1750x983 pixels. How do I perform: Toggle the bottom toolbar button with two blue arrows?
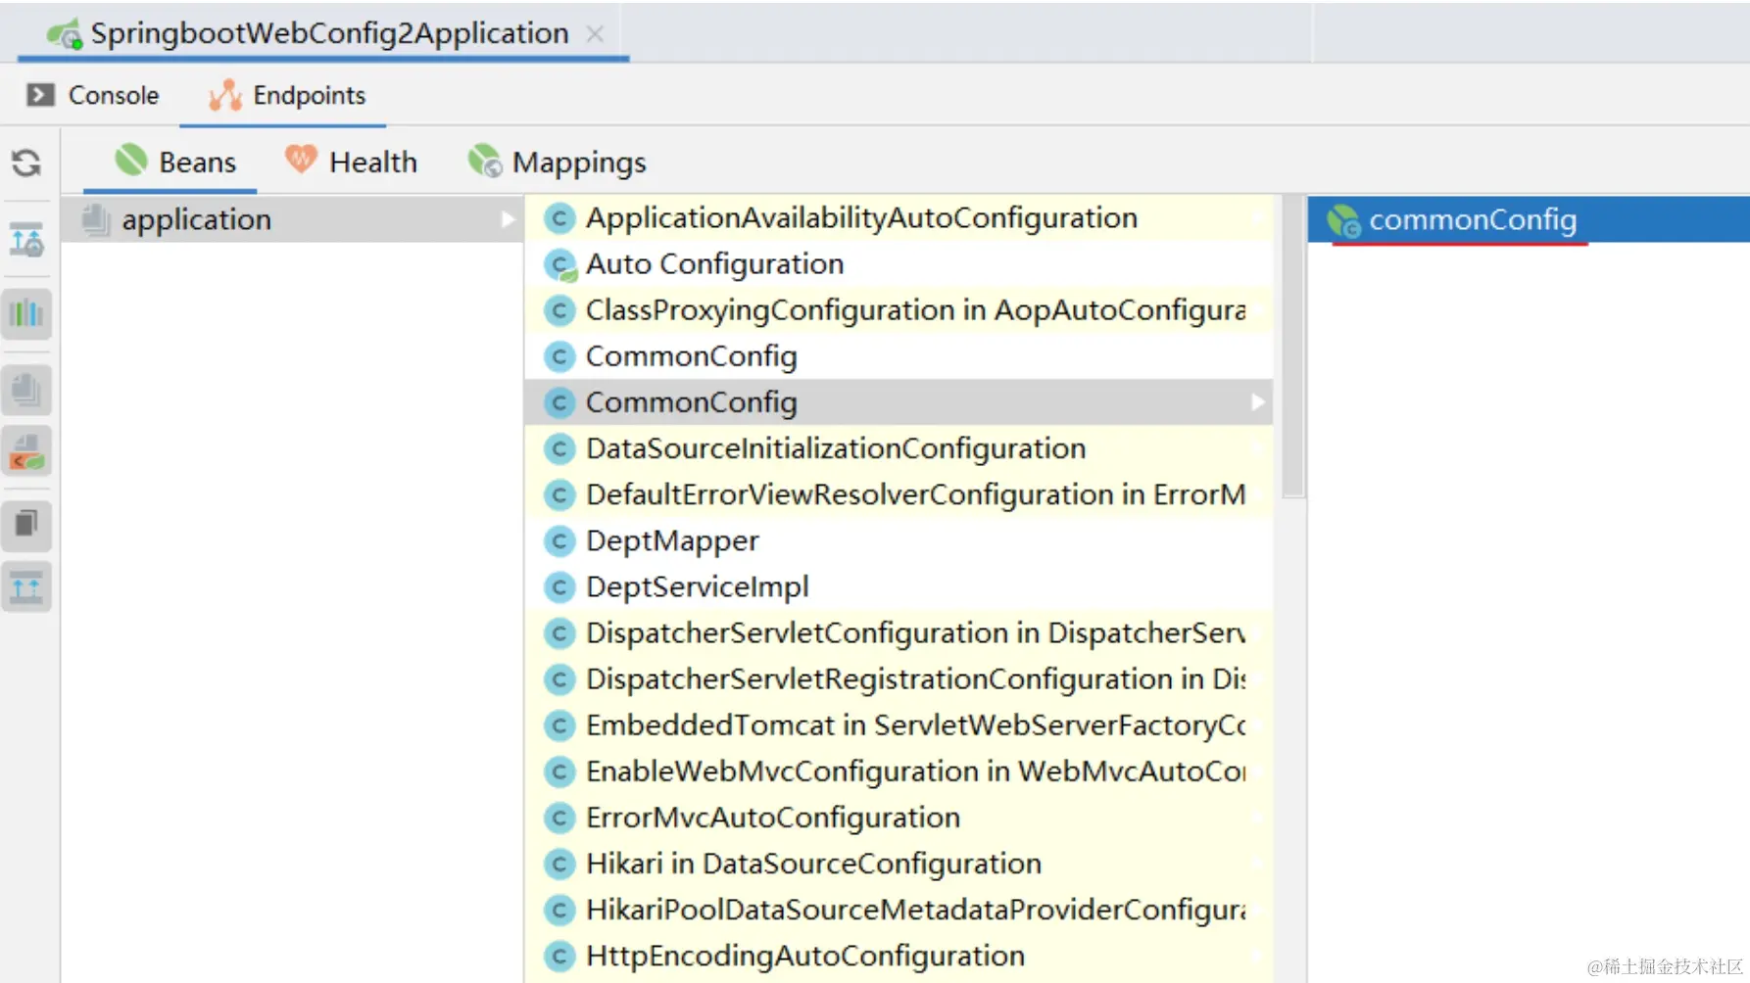pos(26,587)
